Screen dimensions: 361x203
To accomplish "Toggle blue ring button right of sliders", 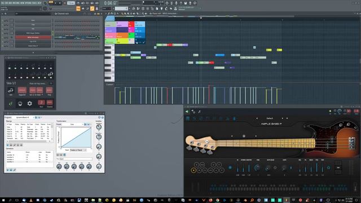I will [x=328, y=168].
